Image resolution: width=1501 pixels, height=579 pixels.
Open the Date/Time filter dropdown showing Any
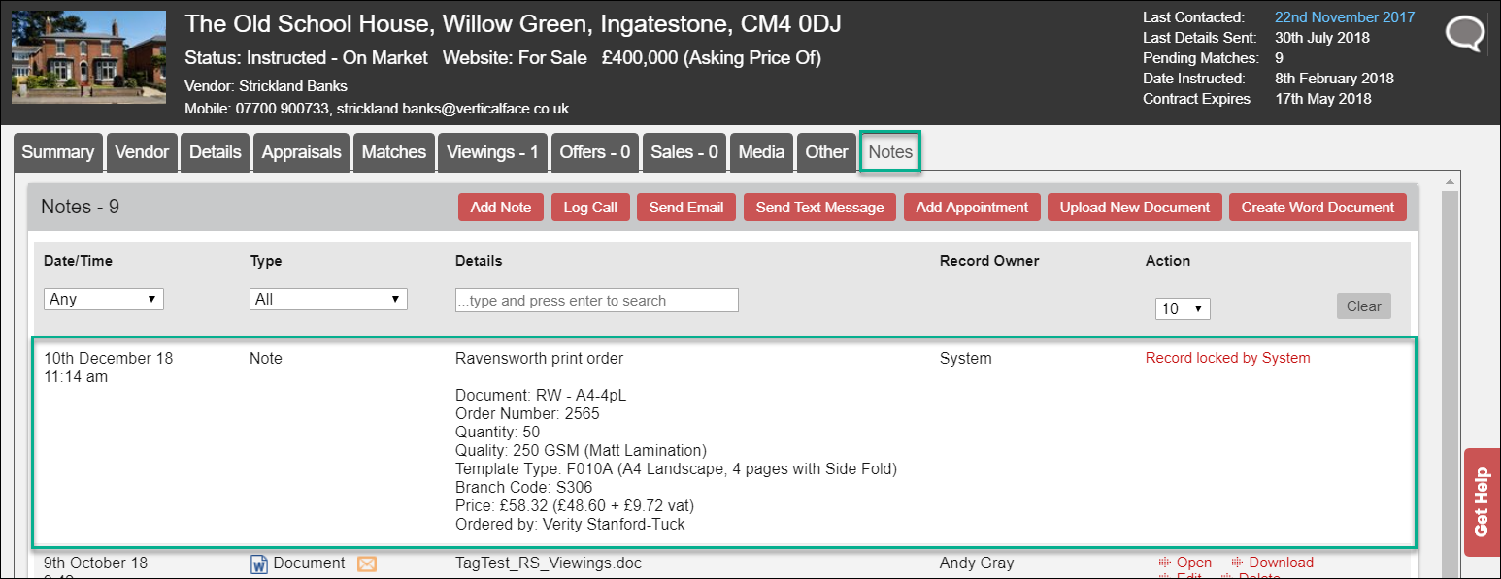coord(104,299)
